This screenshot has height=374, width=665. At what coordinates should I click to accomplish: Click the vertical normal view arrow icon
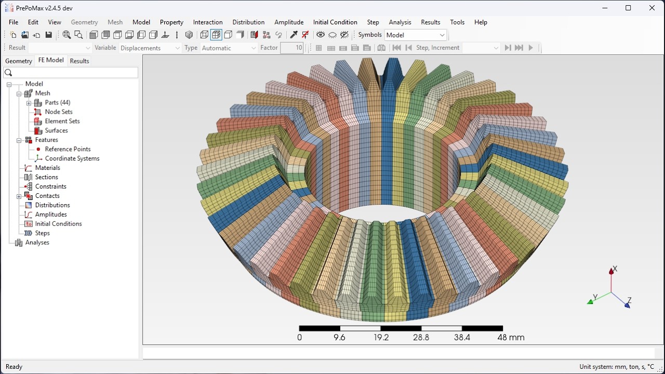(177, 35)
